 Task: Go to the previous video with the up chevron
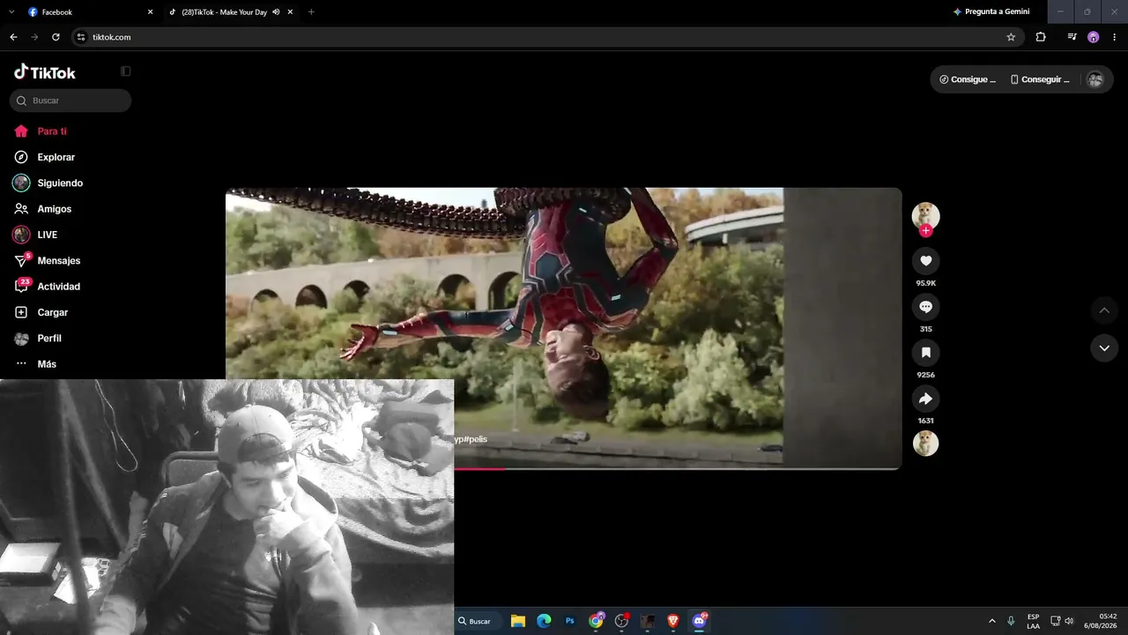tap(1104, 310)
